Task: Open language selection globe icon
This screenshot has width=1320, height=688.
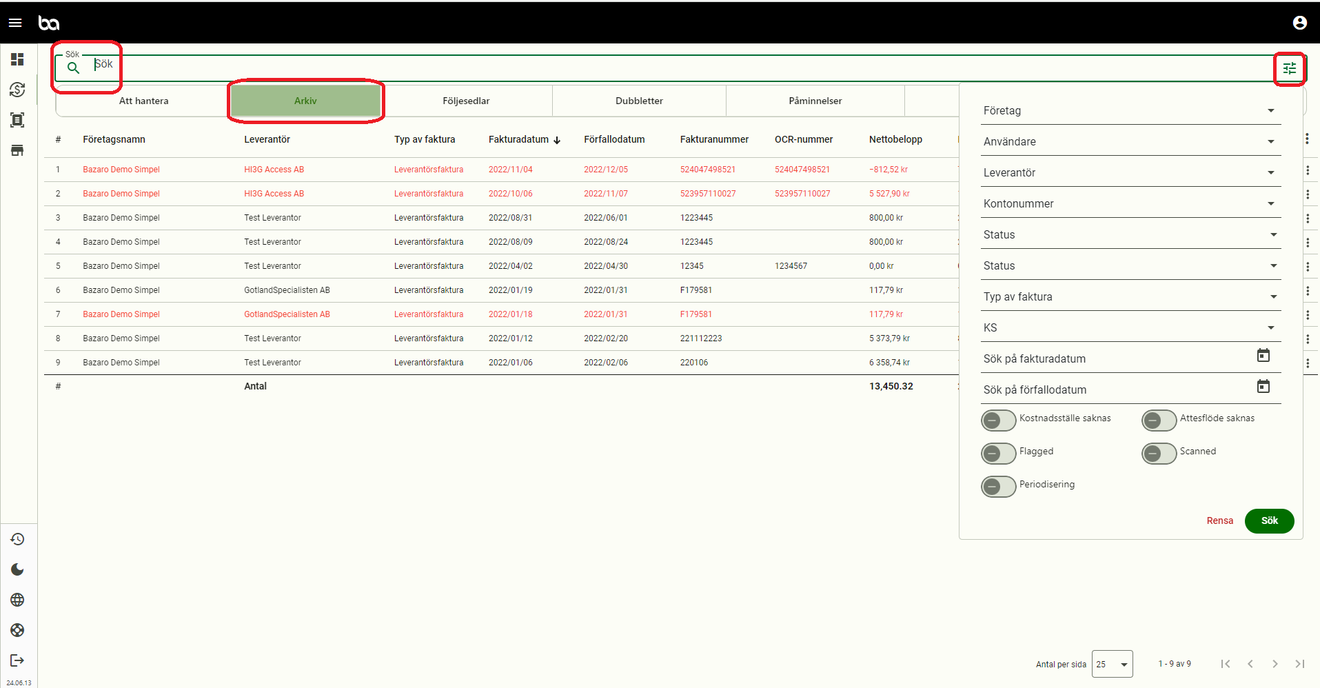Action: tap(17, 600)
